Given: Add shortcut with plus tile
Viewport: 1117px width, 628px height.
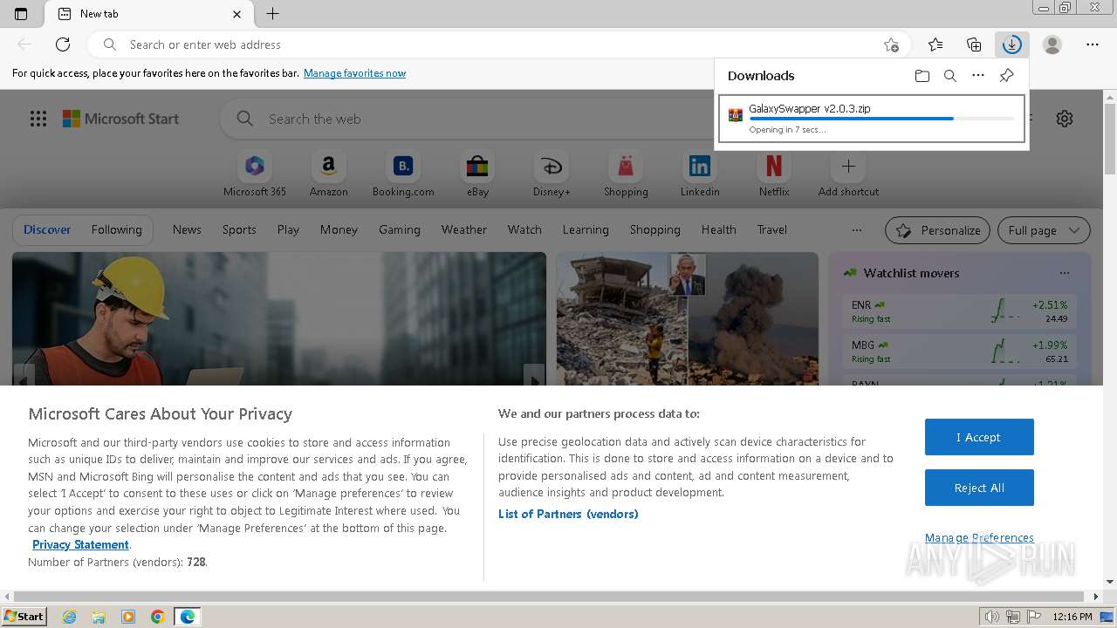Looking at the screenshot, I should pyautogui.click(x=848, y=174).
